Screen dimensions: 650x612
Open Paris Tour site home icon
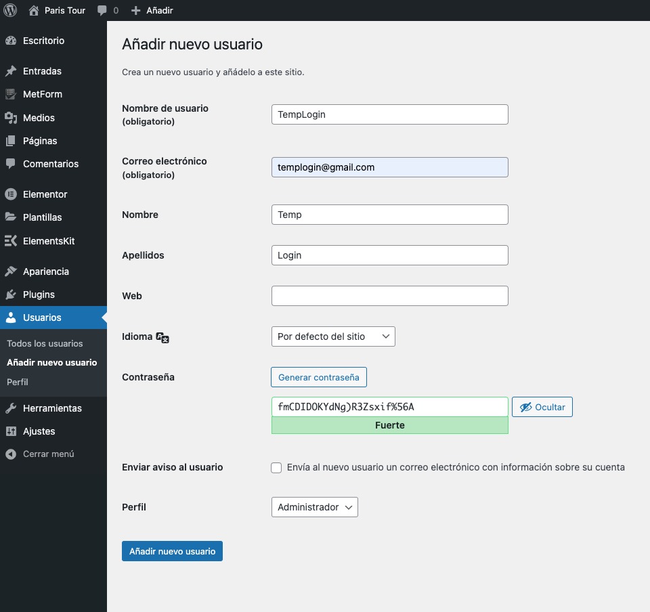pyautogui.click(x=34, y=10)
